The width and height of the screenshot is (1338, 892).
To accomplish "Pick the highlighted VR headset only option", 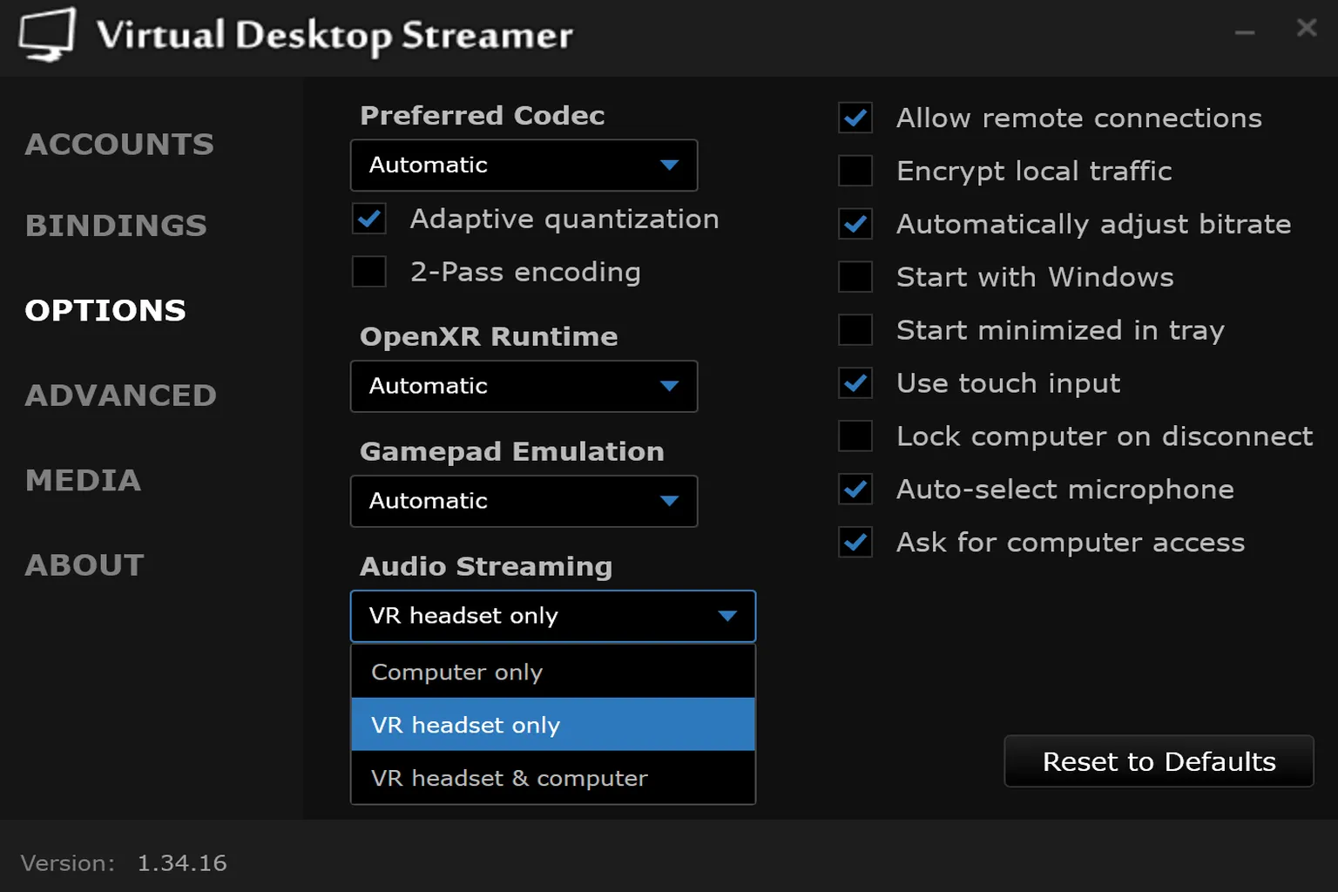I will [553, 725].
